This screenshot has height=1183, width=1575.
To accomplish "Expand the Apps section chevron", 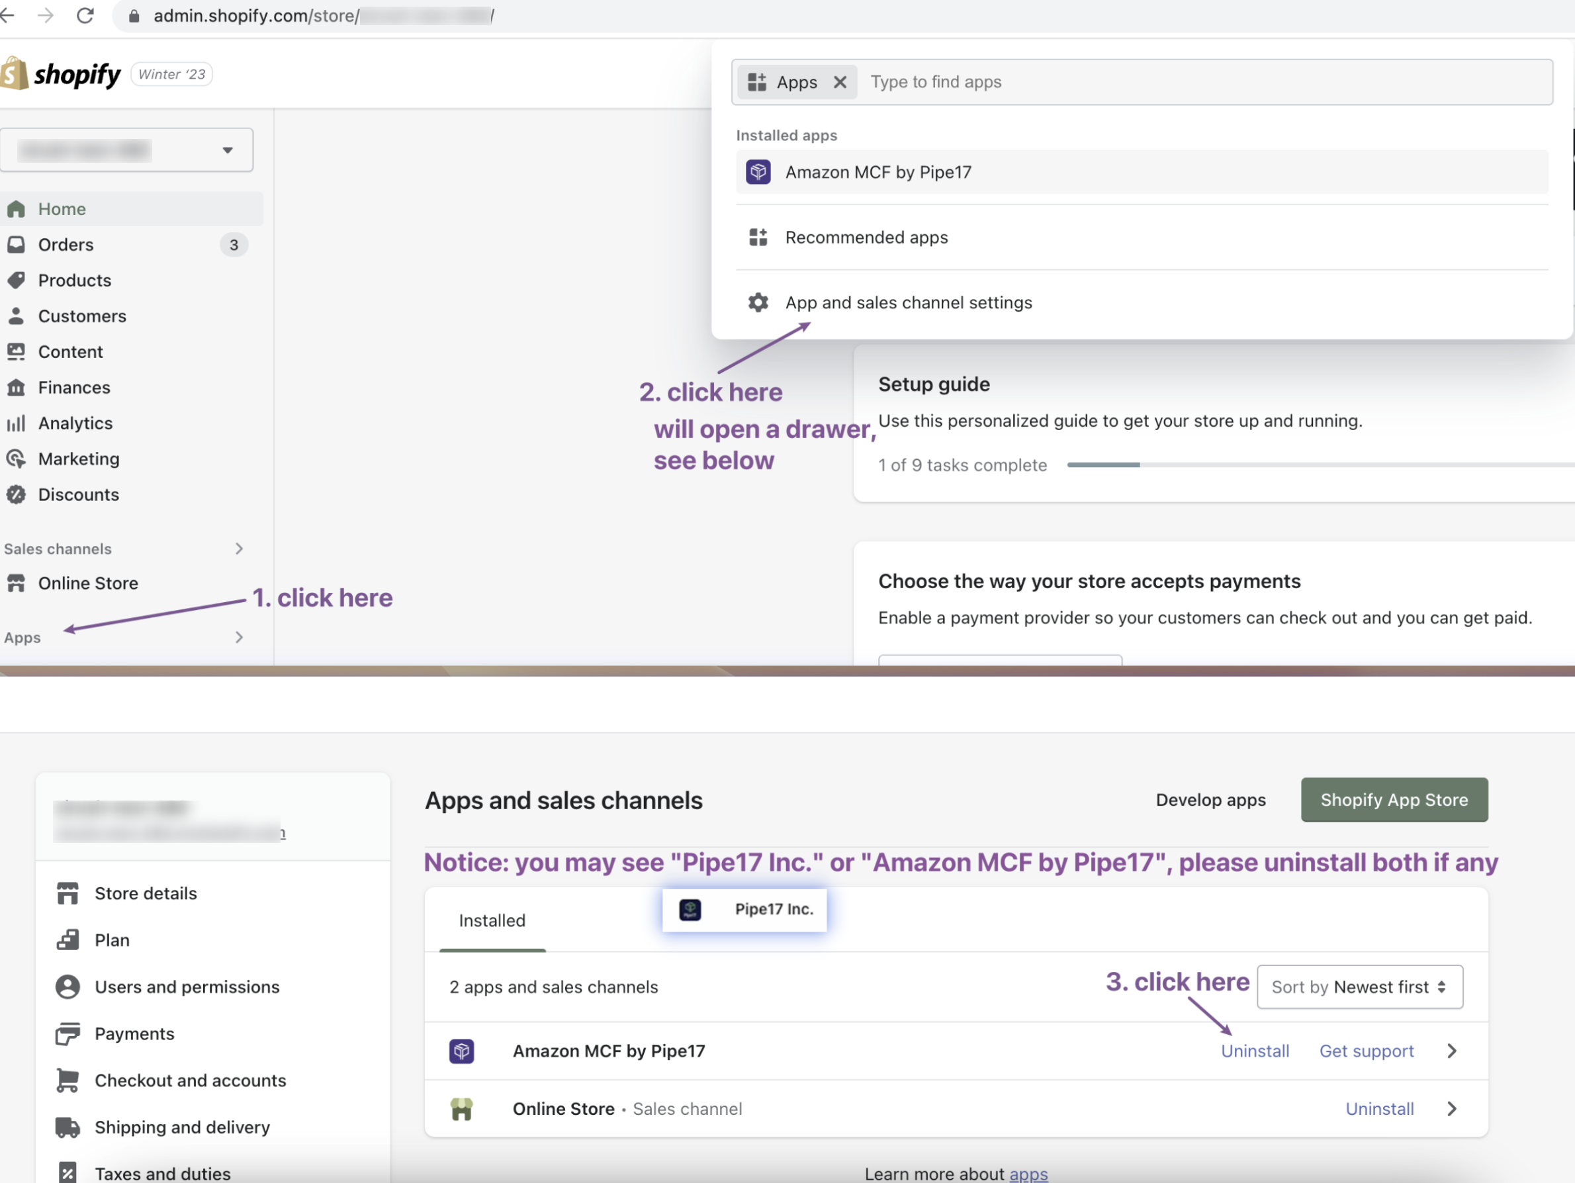I will [240, 638].
